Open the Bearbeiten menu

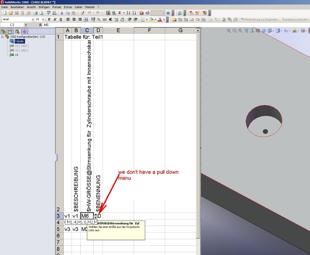coord(17,7)
